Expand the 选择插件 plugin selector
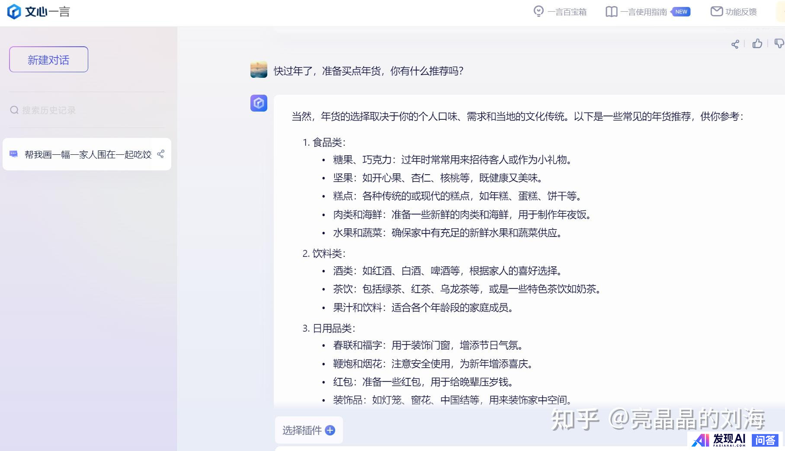 302,430
